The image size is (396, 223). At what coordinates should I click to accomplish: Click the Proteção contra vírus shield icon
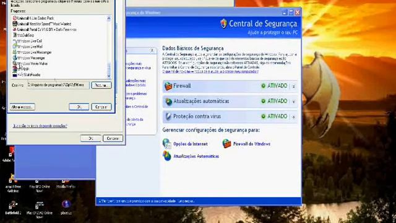coord(168,116)
